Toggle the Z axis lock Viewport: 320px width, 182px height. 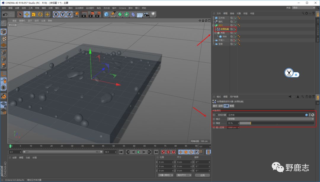69,14
